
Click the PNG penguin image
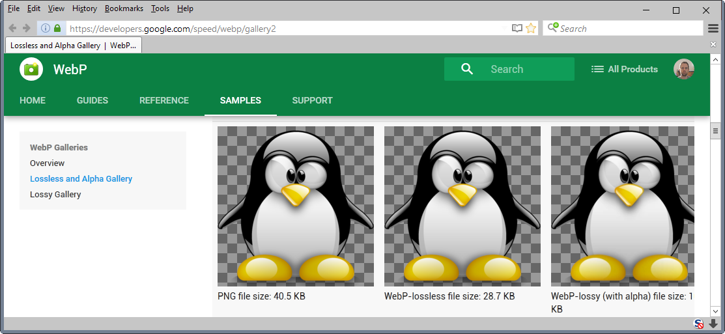tap(296, 206)
